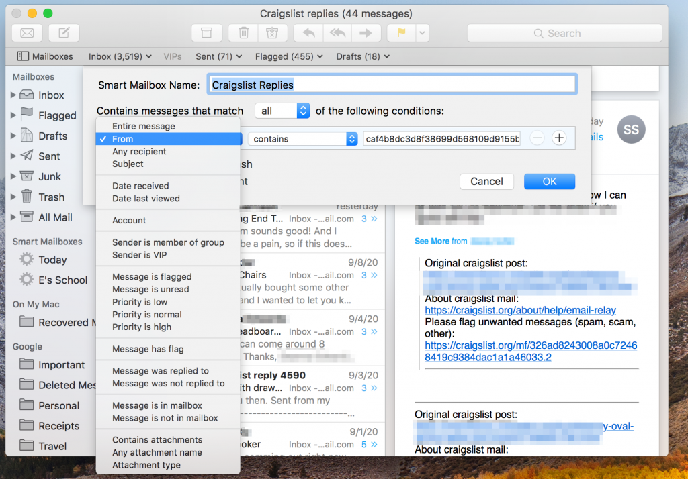Select the Today smart mailbox
The height and width of the screenshot is (479, 688).
52,260
